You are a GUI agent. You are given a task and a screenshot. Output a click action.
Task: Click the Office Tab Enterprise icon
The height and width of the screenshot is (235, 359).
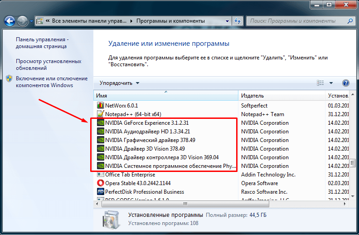[100, 174]
